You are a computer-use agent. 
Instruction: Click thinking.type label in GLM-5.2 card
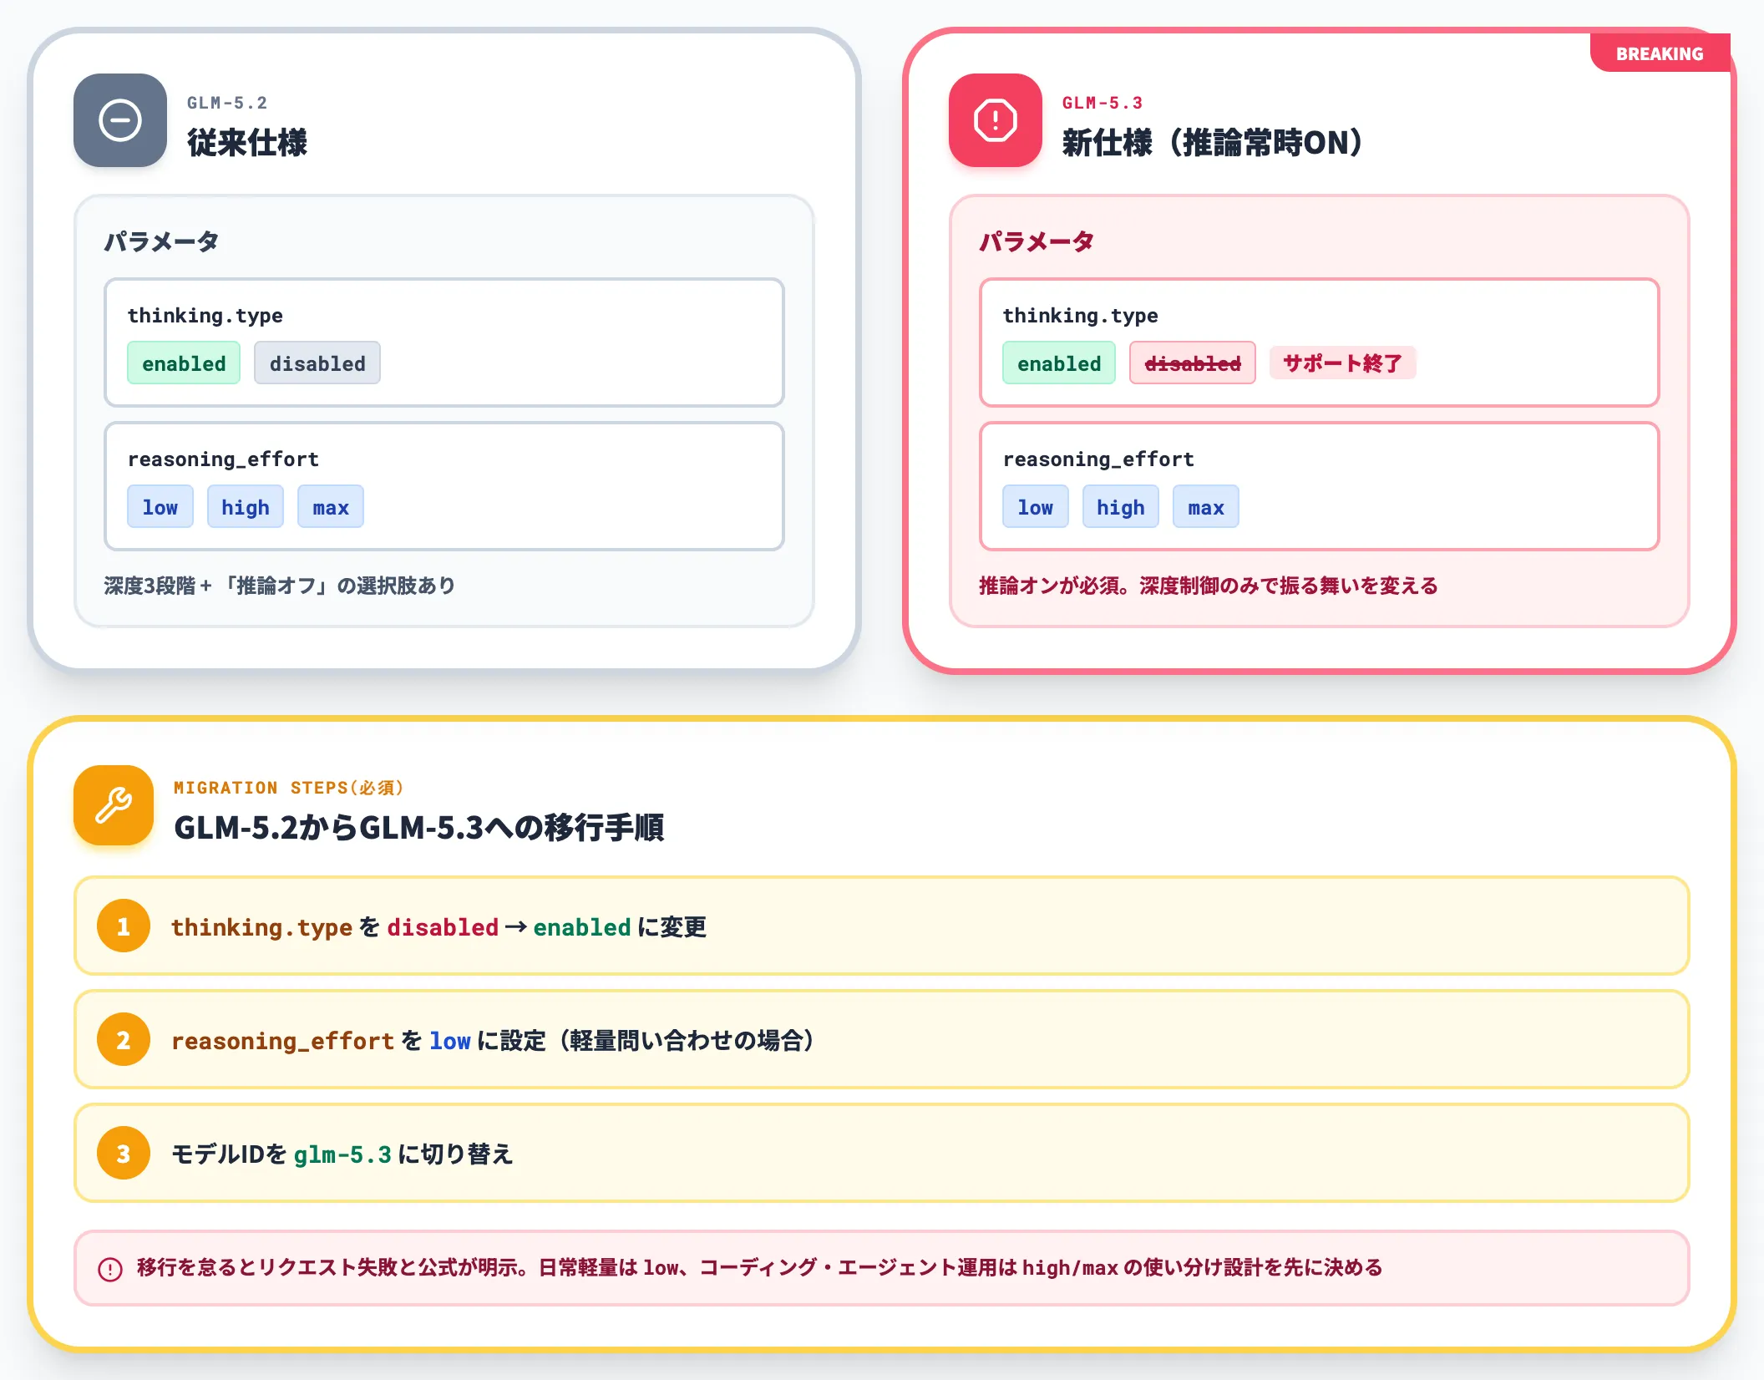[x=205, y=315]
